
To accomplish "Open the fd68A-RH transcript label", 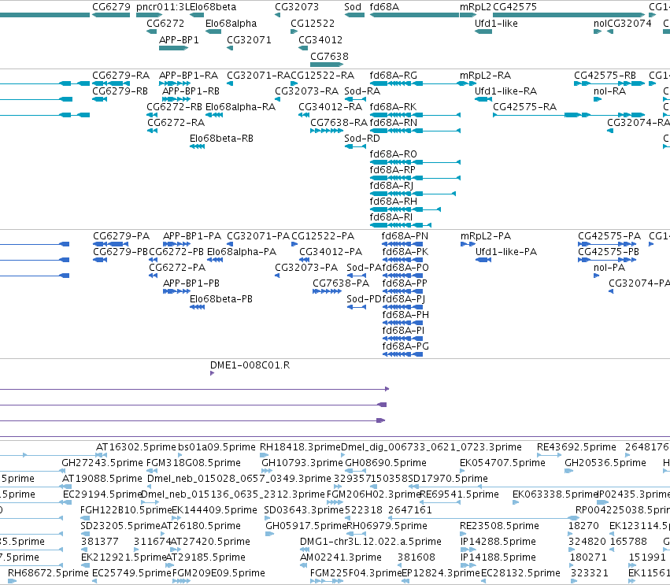I will click(394, 202).
